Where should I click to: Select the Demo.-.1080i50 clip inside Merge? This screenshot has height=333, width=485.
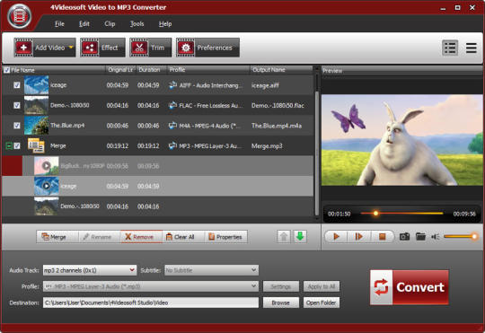(158, 206)
